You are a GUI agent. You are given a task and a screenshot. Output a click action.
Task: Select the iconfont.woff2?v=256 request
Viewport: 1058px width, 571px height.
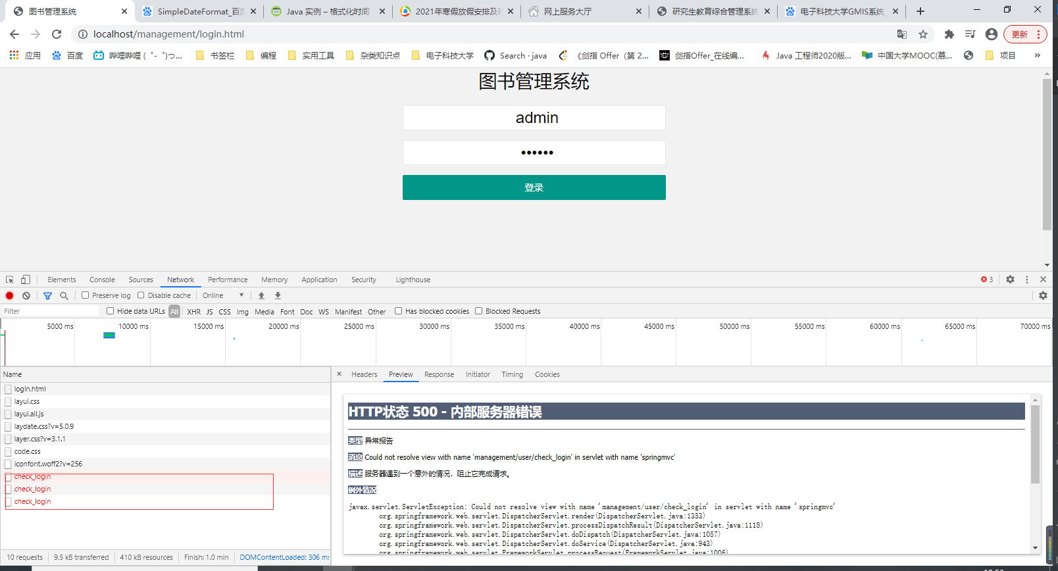click(165, 464)
